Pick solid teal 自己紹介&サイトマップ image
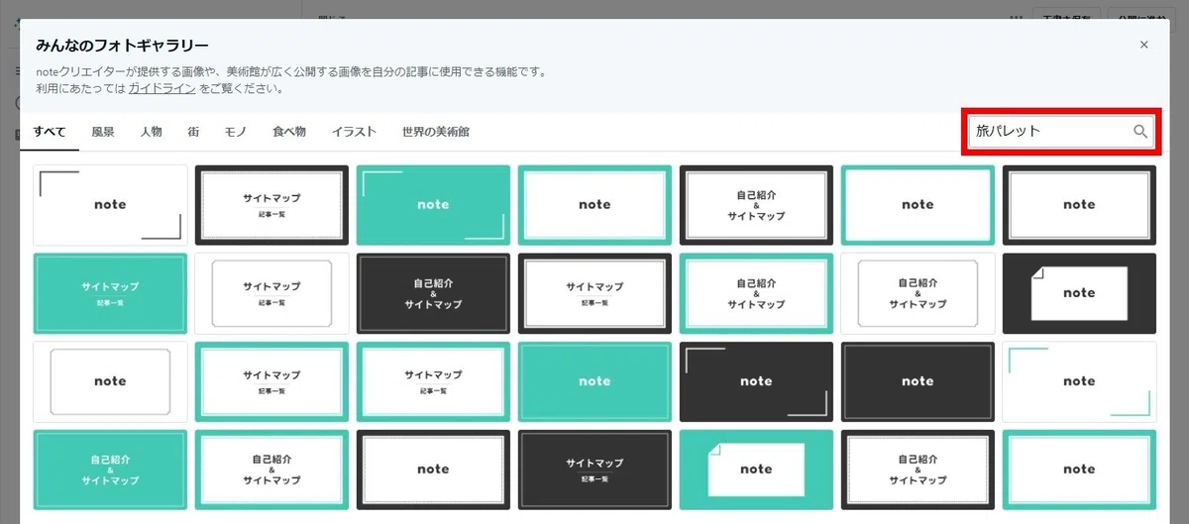Screen dimensions: 1189x524 [110, 470]
